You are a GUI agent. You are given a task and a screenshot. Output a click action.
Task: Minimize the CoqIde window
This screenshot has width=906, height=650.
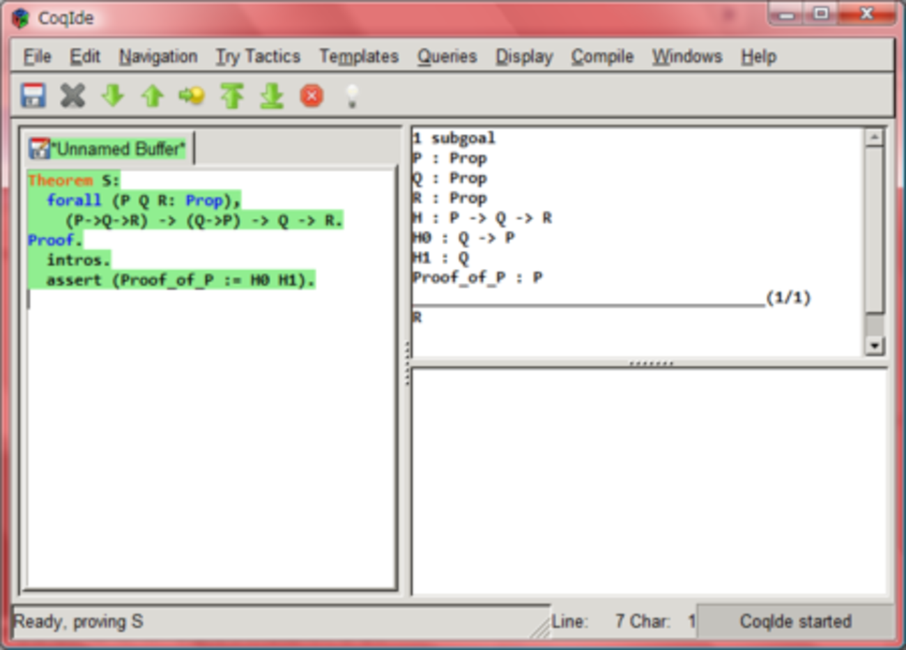coord(786,14)
